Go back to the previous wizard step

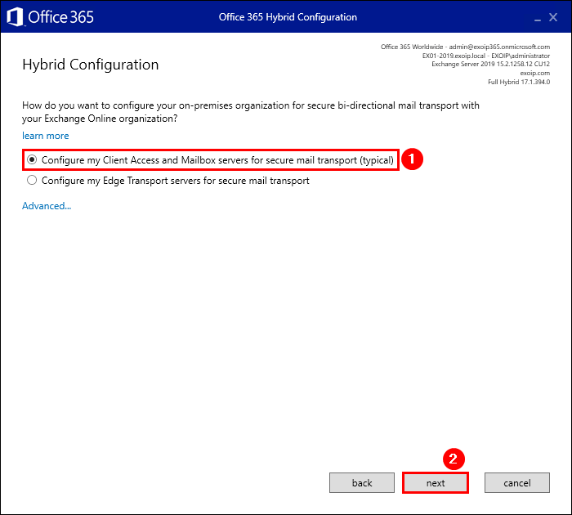pyautogui.click(x=362, y=483)
